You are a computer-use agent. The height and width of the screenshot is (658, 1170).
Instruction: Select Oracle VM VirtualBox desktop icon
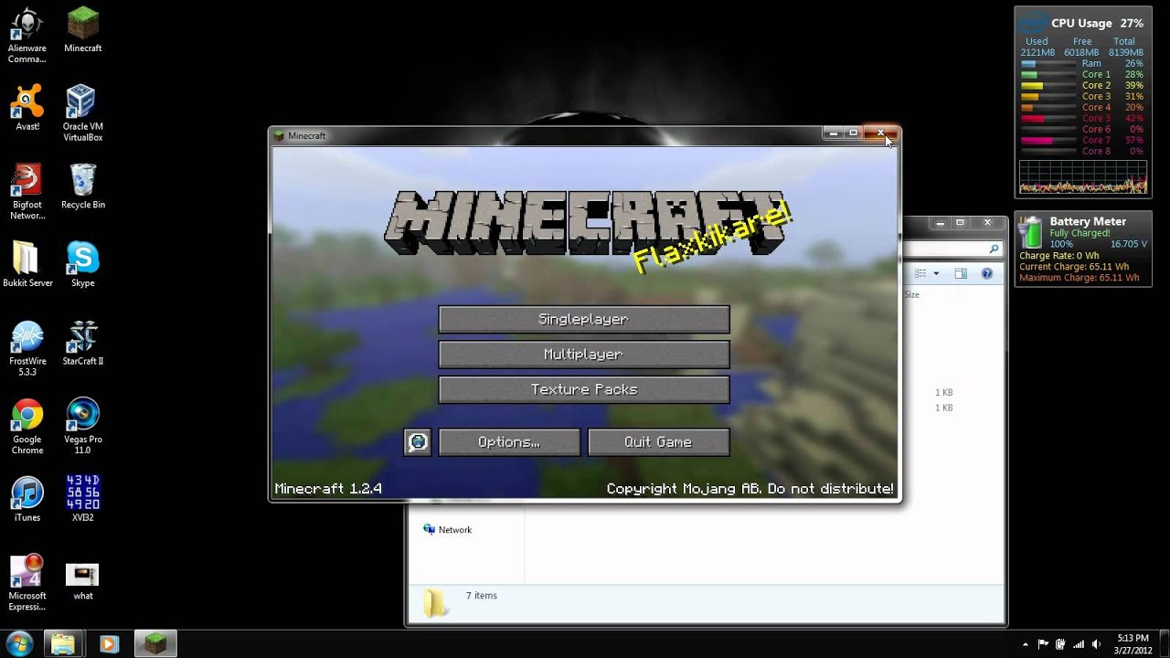tap(83, 113)
